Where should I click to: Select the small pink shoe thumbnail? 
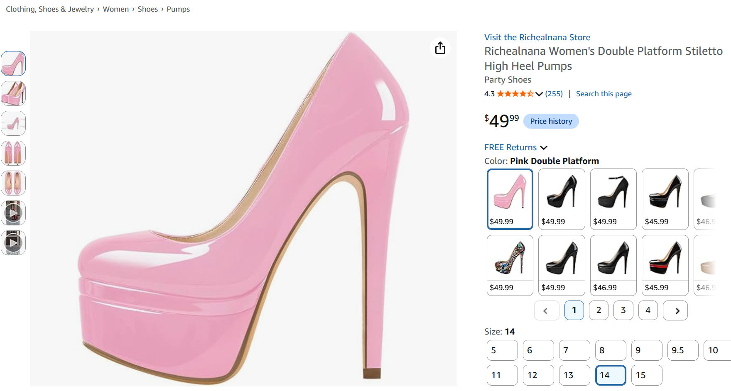pos(13,123)
